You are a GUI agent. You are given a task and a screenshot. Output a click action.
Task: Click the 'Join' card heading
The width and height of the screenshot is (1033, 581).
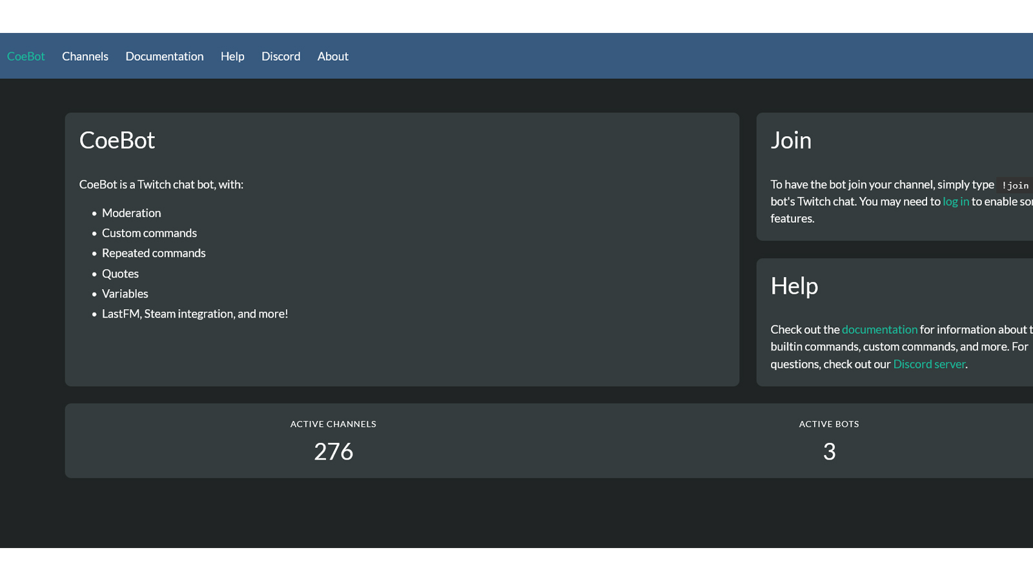[791, 140]
